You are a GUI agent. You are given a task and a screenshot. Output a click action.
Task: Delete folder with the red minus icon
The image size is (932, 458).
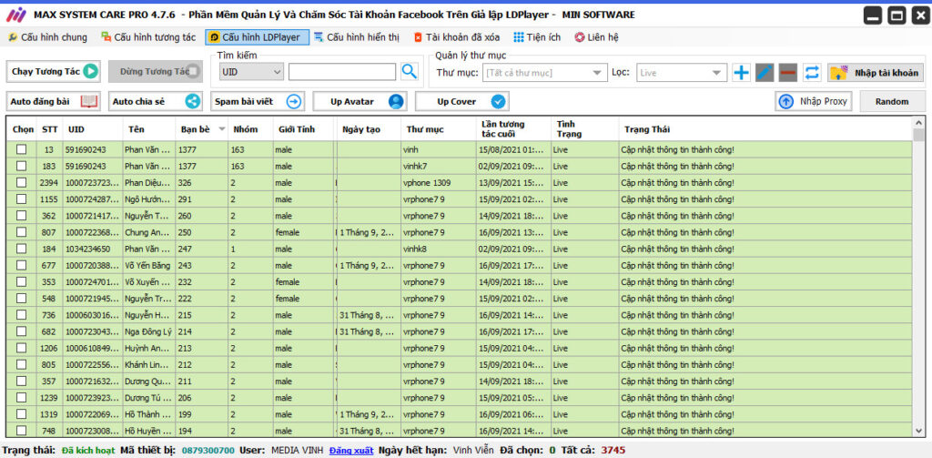(788, 73)
